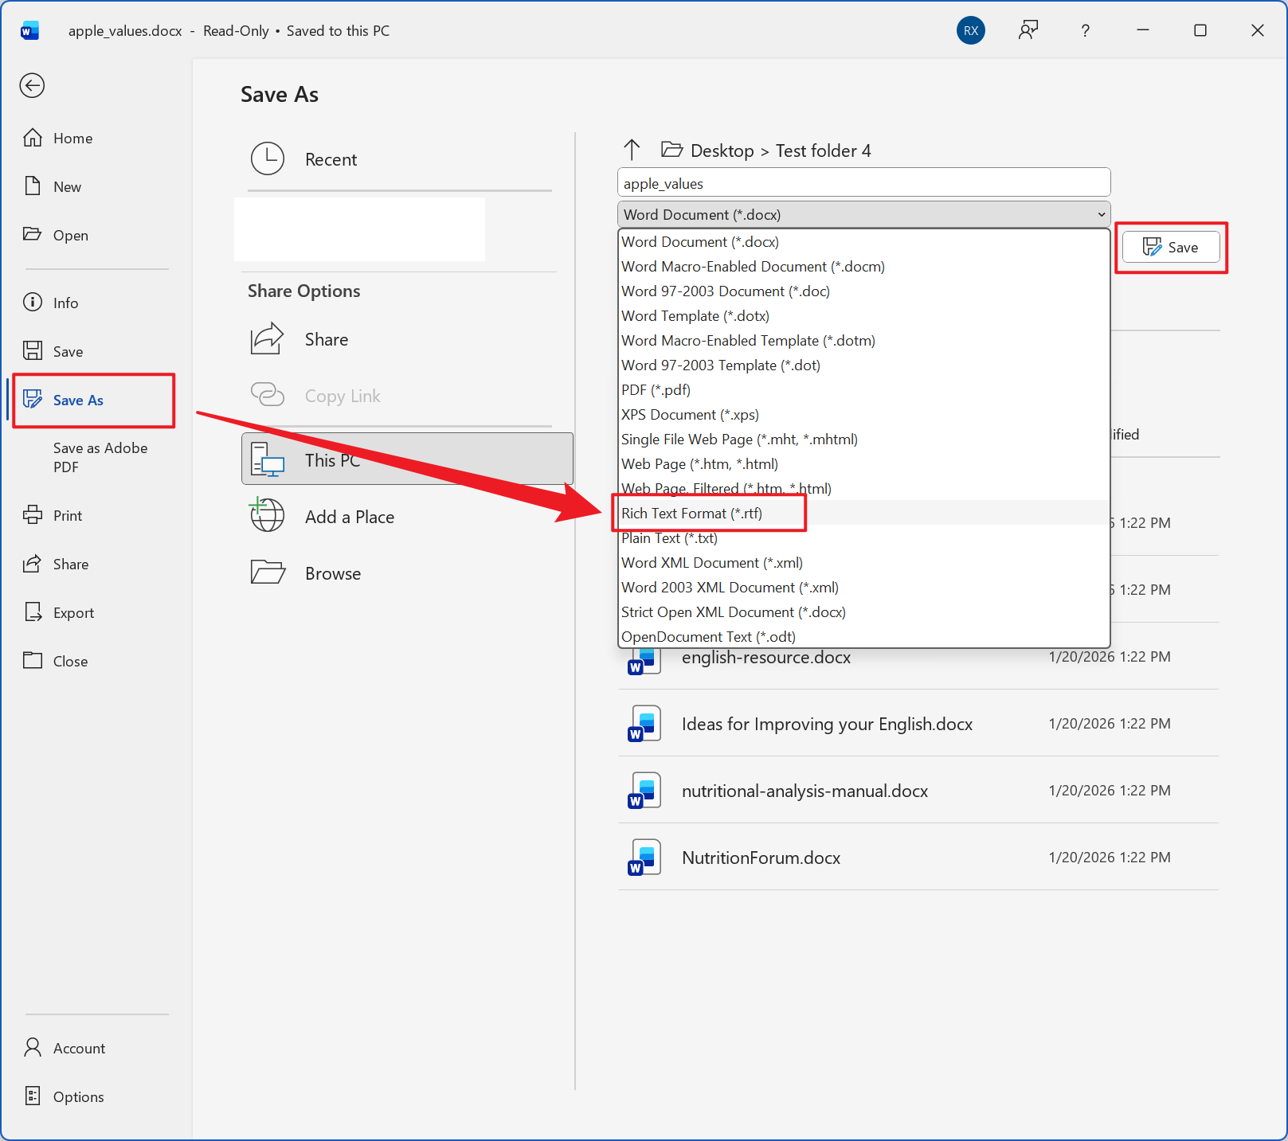Click the Add a Place globe icon
Viewport: 1288px width, 1141px height.
pyautogui.click(x=268, y=516)
